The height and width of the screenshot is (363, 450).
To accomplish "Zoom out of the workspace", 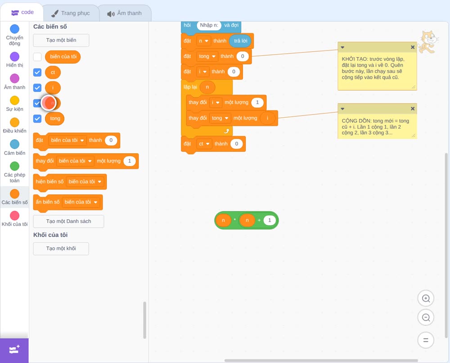I will (x=426, y=318).
